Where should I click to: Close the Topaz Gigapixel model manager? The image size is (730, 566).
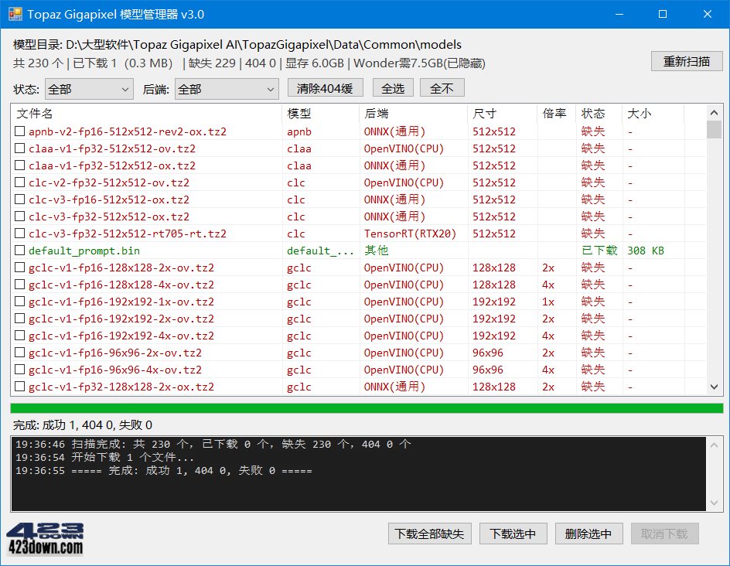[707, 14]
